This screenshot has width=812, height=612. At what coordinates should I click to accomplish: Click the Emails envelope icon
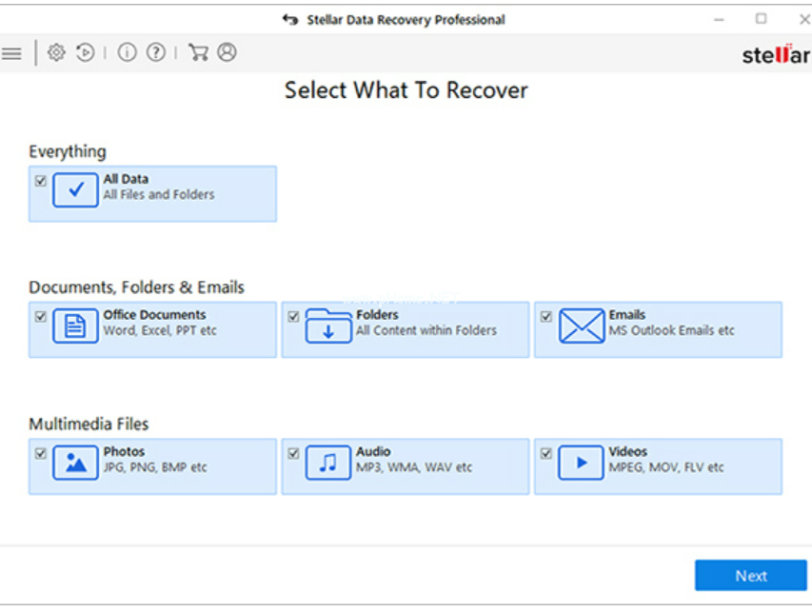tap(581, 326)
